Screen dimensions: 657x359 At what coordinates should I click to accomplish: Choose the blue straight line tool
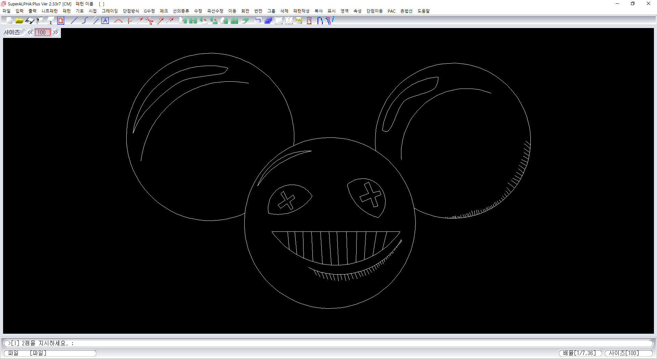tap(74, 21)
